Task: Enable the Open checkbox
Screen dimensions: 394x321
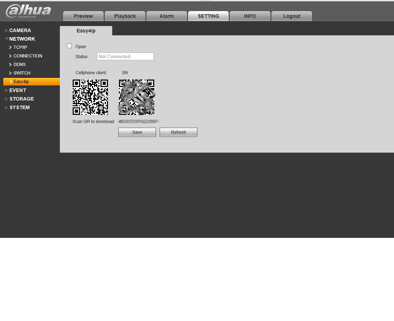Action: coord(69,46)
